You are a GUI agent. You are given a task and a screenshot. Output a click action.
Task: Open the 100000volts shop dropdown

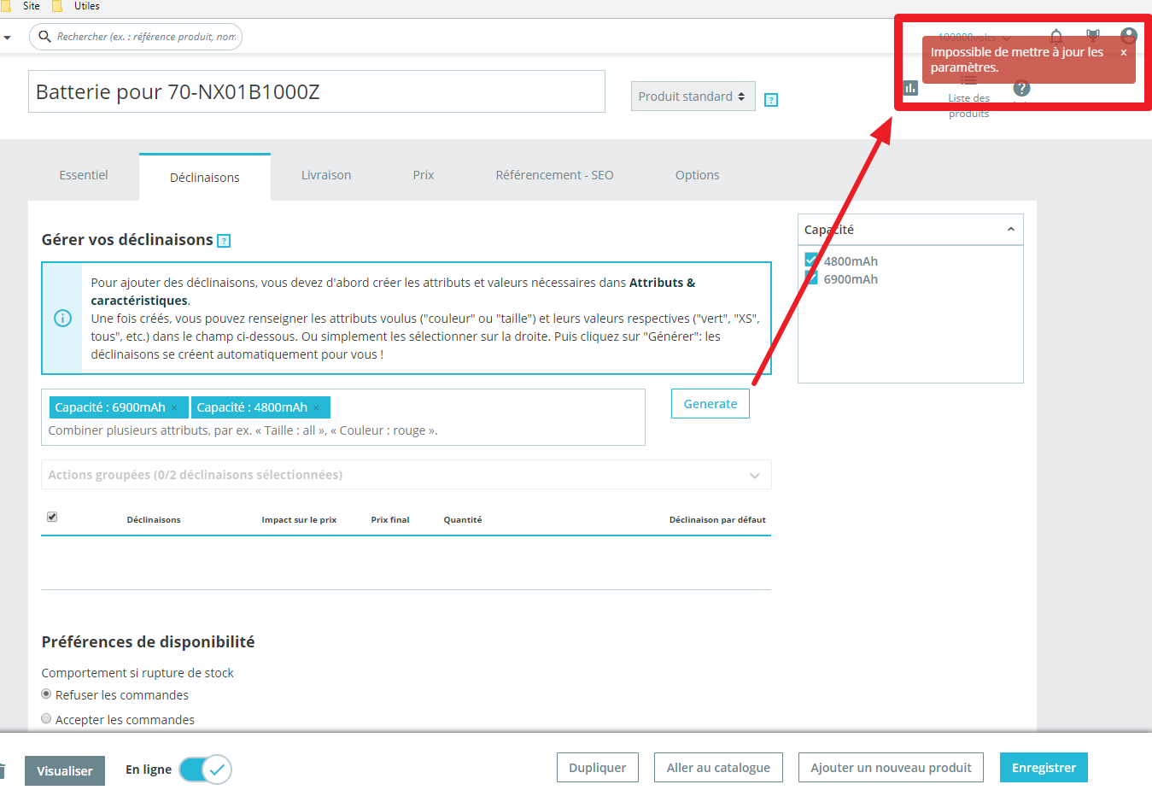[x=974, y=38]
